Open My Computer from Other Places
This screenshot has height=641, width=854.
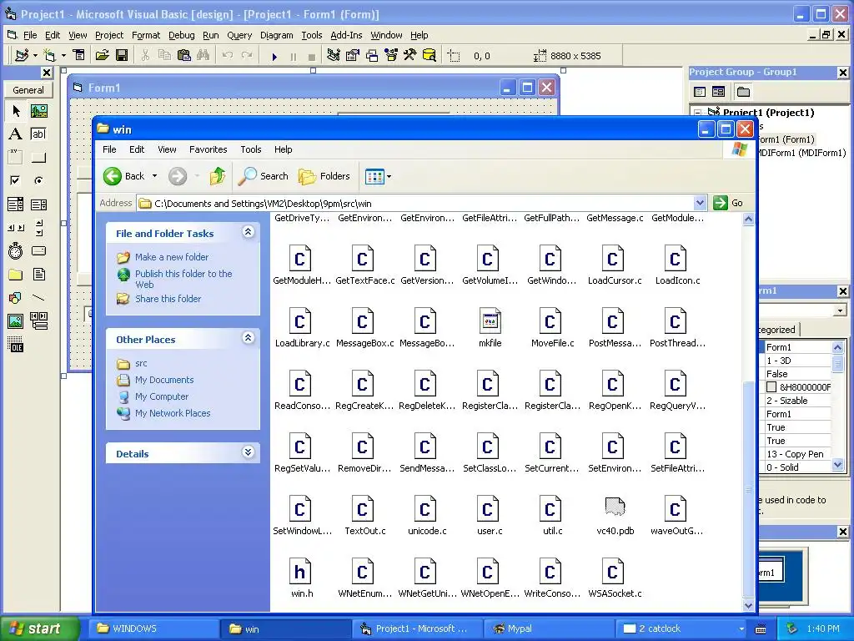click(x=161, y=396)
